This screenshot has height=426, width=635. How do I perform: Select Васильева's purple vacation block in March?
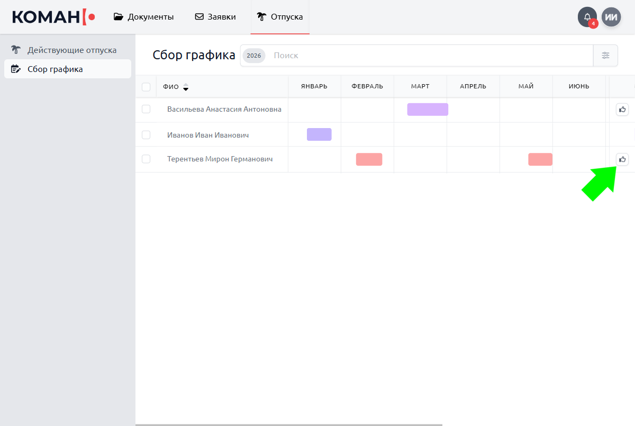[428, 110]
